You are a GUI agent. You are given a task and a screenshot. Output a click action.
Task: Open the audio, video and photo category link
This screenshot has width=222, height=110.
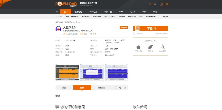point(72,16)
